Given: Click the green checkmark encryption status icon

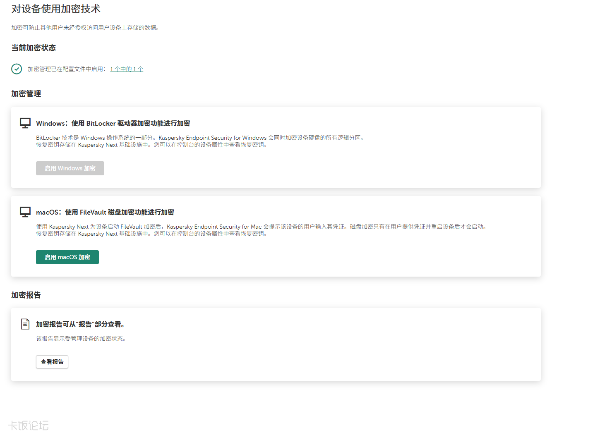Looking at the screenshot, I should [17, 69].
